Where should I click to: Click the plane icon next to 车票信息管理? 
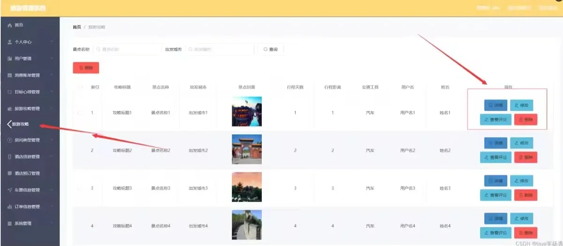(x=10, y=190)
